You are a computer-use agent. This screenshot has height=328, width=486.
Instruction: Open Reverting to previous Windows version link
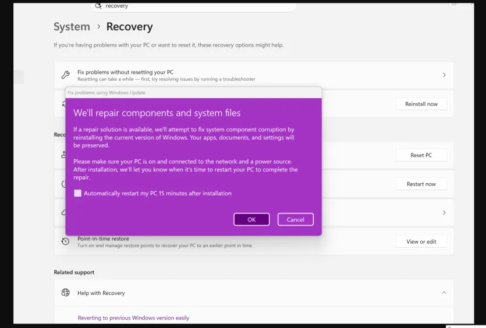pyautogui.click(x=133, y=318)
